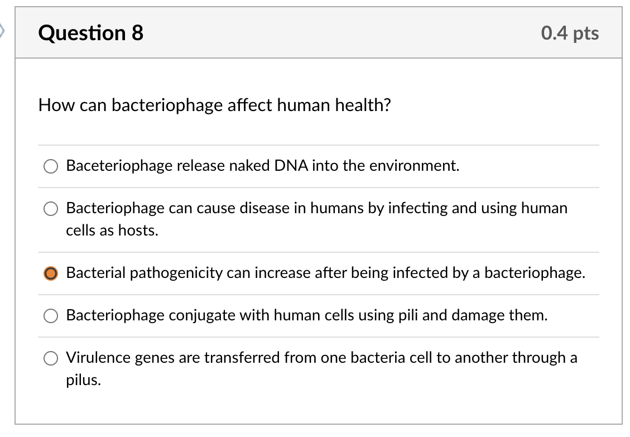The height and width of the screenshot is (437, 630).
Task: Click the answer text mentioning naked DNA
Action: pyautogui.click(x=262, y=166)
